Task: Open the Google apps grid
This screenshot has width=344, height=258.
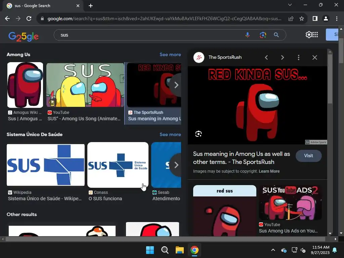Action: point(315,35)
